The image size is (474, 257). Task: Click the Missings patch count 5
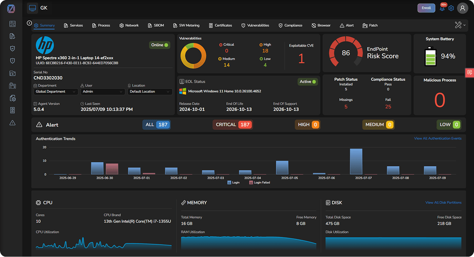tap(346, 107)
